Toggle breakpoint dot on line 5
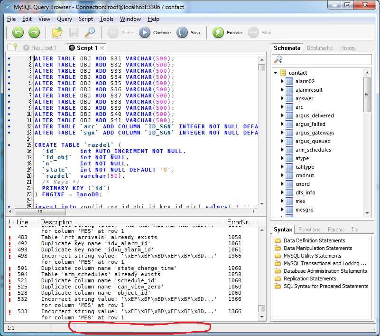The image size is (380, 336). click(x=9, y=83)
